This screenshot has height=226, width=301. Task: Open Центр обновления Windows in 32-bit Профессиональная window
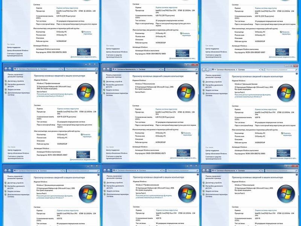click(x=18, y=153)
